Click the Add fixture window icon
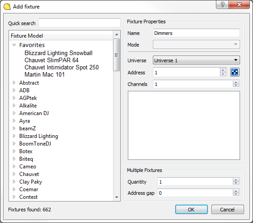 click(x=7, y=7)
